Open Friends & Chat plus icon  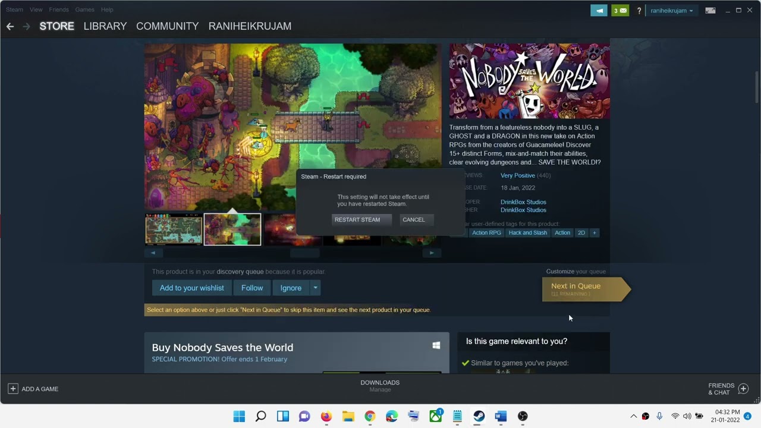743,389
